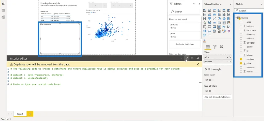Select the Scatter chart visual icon
Viewport: 264px width, 121px height.
pos(214,19)
